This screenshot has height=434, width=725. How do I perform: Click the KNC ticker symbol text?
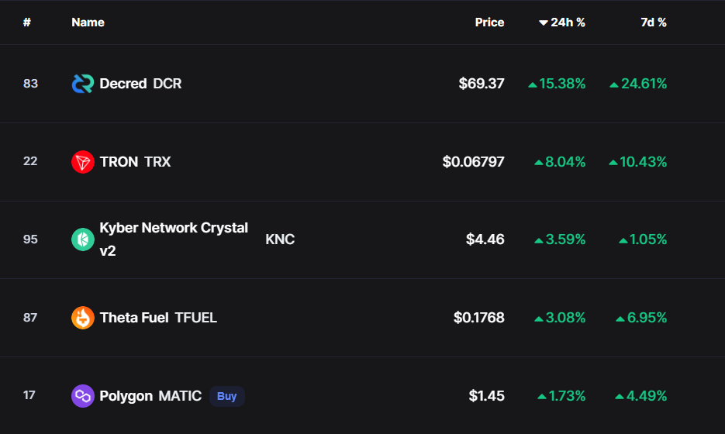280,239
